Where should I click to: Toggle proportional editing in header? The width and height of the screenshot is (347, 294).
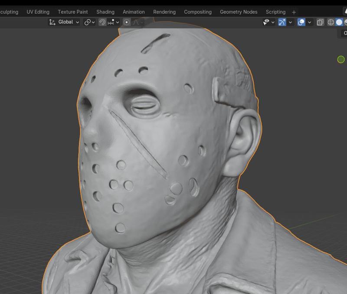click(127, 22)
